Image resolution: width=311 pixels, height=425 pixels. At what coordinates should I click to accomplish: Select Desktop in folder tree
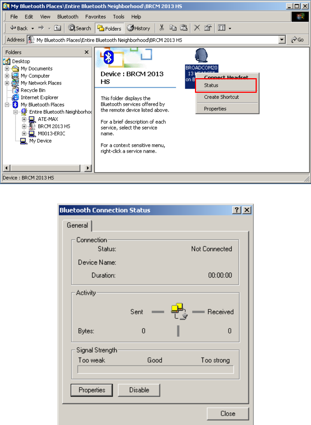(21, 61)
